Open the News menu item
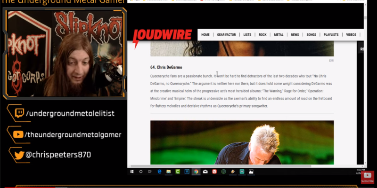This screenshot has height=188, width=377. [295, 35]
